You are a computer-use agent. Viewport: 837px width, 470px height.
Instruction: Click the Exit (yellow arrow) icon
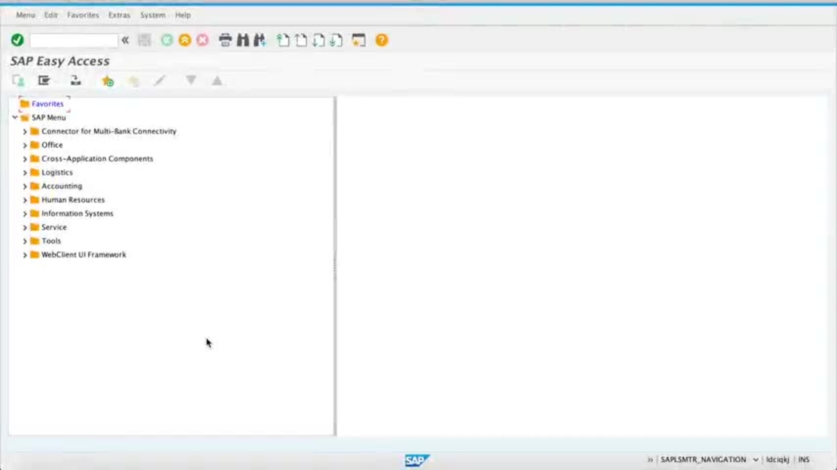184,40
